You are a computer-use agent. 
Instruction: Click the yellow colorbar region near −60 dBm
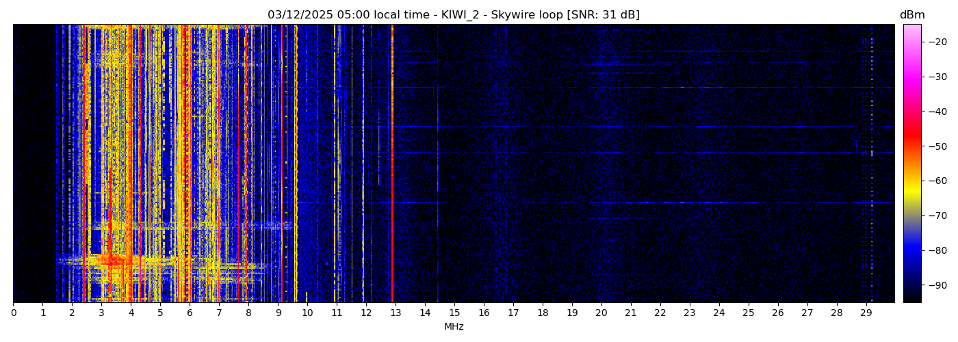pyautogui.click(x=911, y=181)
